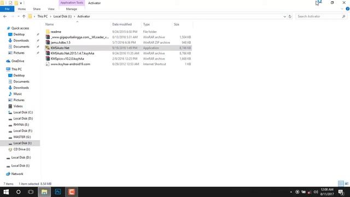Open the Quick Access Toolbar customize dropdown
The width and height of the screenshot is (350, 197).
(x=21, y=3)
